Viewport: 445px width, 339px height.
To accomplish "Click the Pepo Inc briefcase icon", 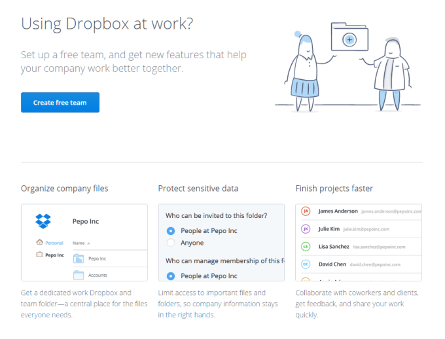I will click(x=39, y=255).
